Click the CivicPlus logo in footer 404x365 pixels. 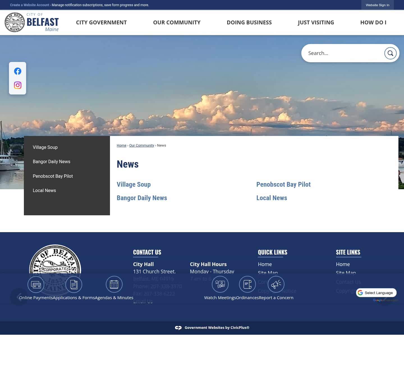(178, 327)
